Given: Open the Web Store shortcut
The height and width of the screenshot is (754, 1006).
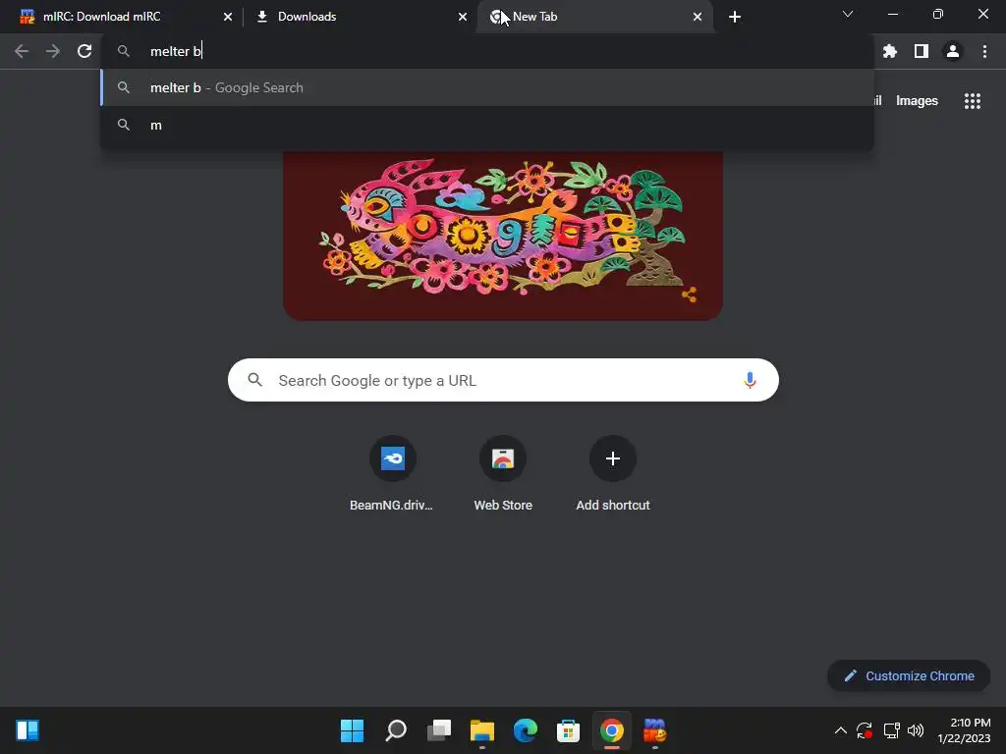Looking at the screenshot, I should [x=503, y=474].
